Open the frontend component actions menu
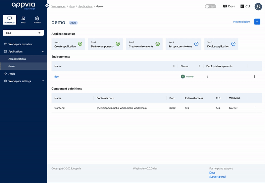The image size is (265, 183). pyautogui.click(x=255, y=108)
